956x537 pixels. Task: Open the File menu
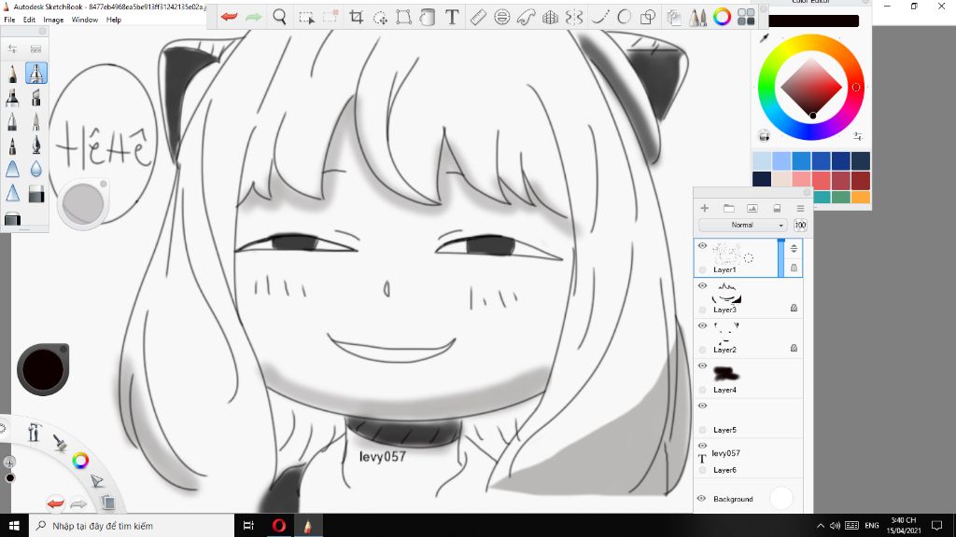coord(9,20)
